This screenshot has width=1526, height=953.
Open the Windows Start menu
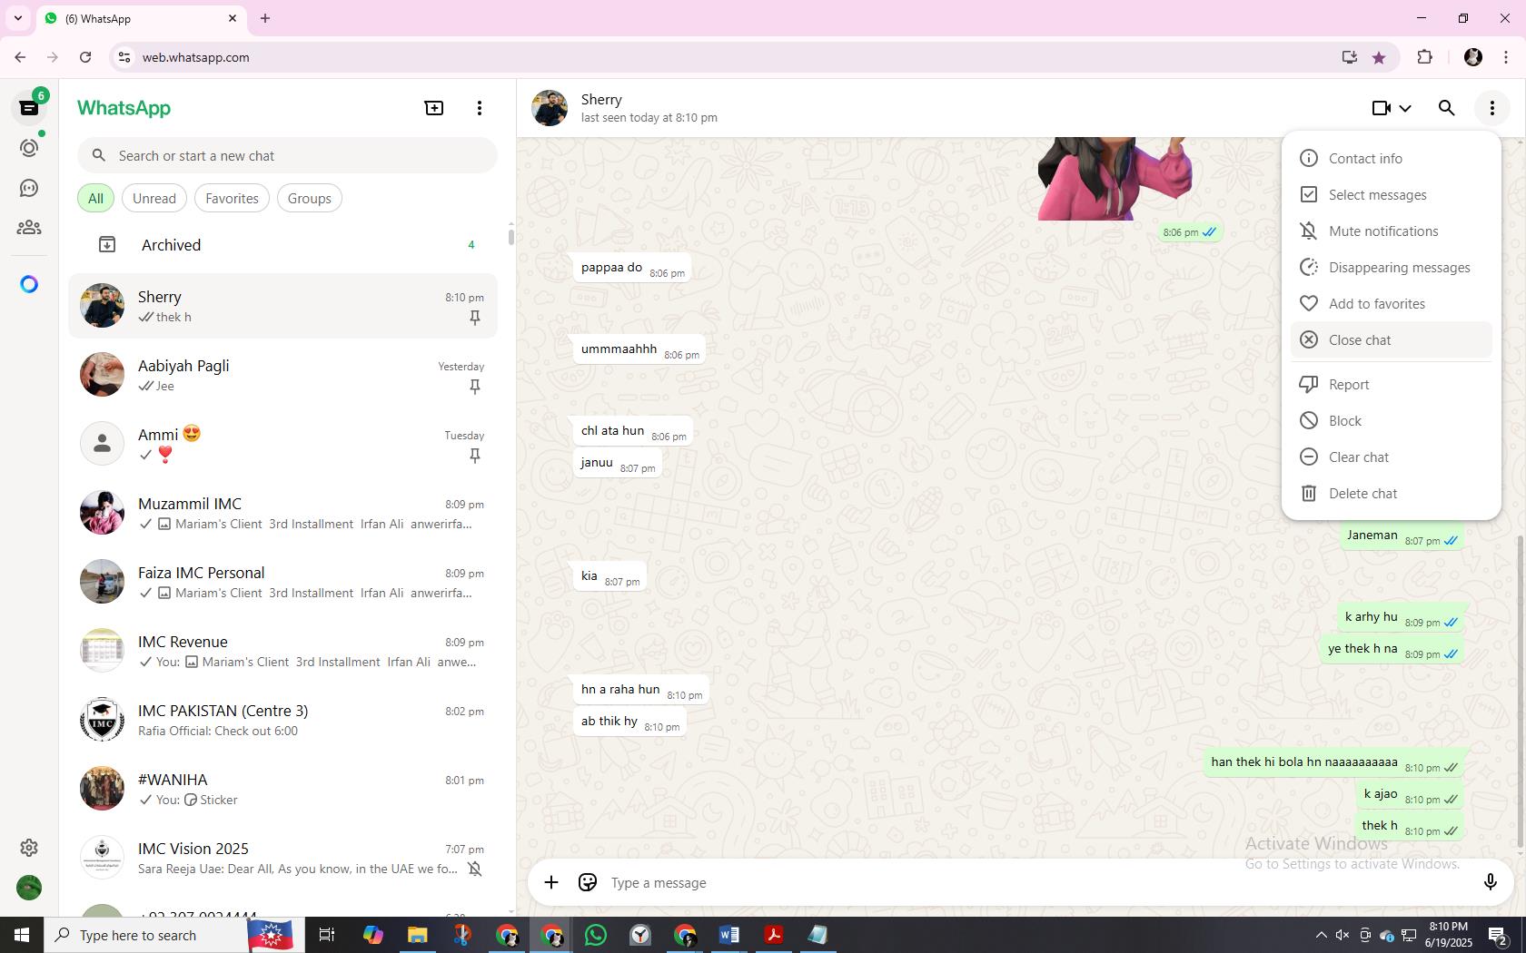[x=22, y=935]
